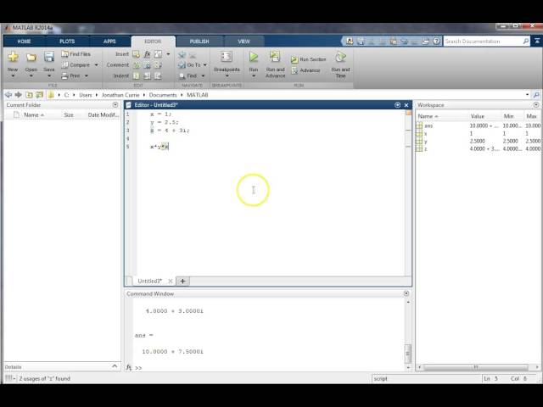Click the back navigation arrow
The width and height of the screenshot is (543, 407).
(x=8, y=94)
